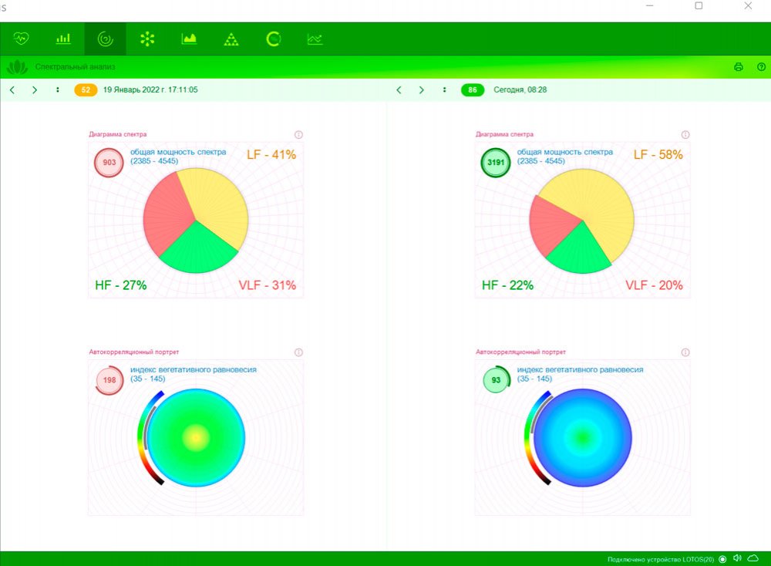The width and height of the screenshot is (771, 566).
Task: Click the right autocorrelation blue circle
Action: point(583,438)
